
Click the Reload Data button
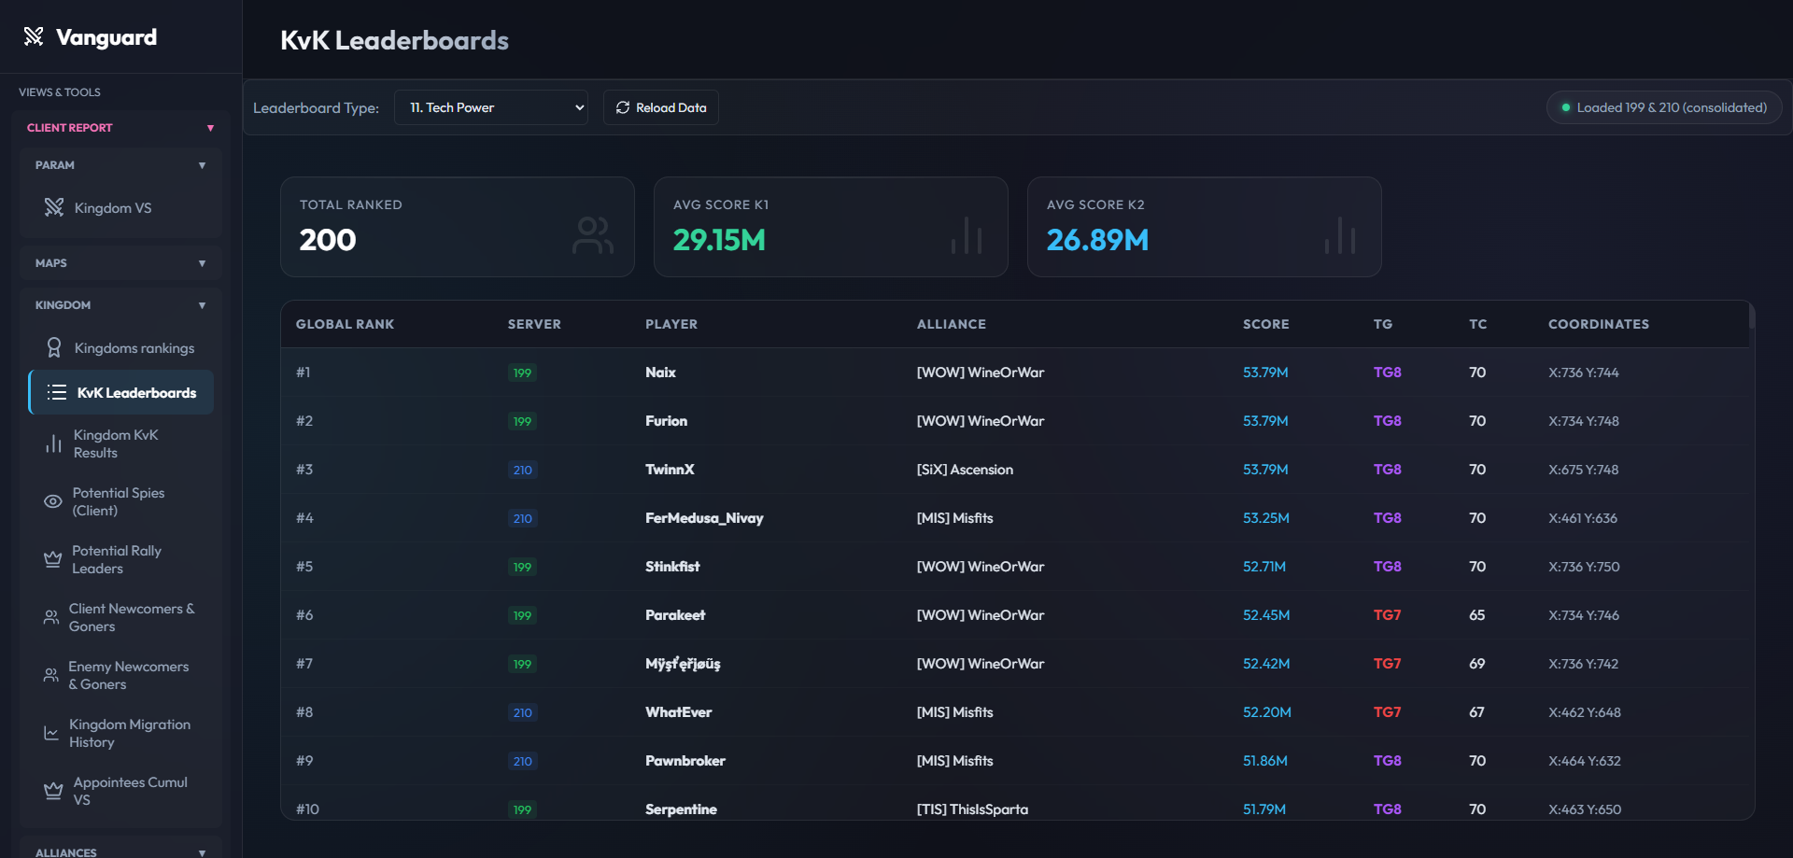point(661,107)
